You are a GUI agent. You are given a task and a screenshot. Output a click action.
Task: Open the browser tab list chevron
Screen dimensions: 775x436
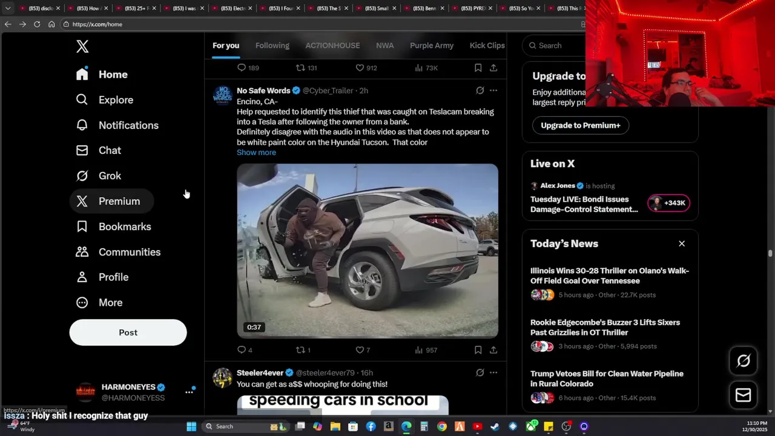[7, 8]
